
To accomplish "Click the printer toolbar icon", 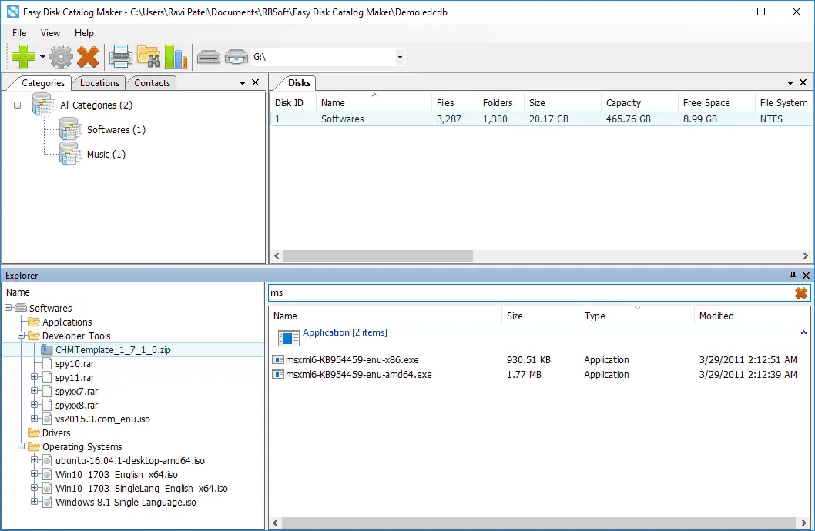I will click(x=121, y=57).
